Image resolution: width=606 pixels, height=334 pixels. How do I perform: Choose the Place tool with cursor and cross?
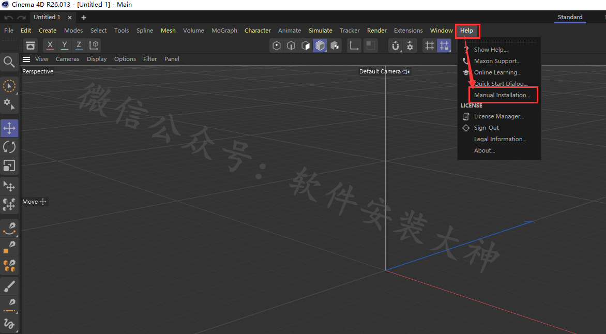point(9,186)
